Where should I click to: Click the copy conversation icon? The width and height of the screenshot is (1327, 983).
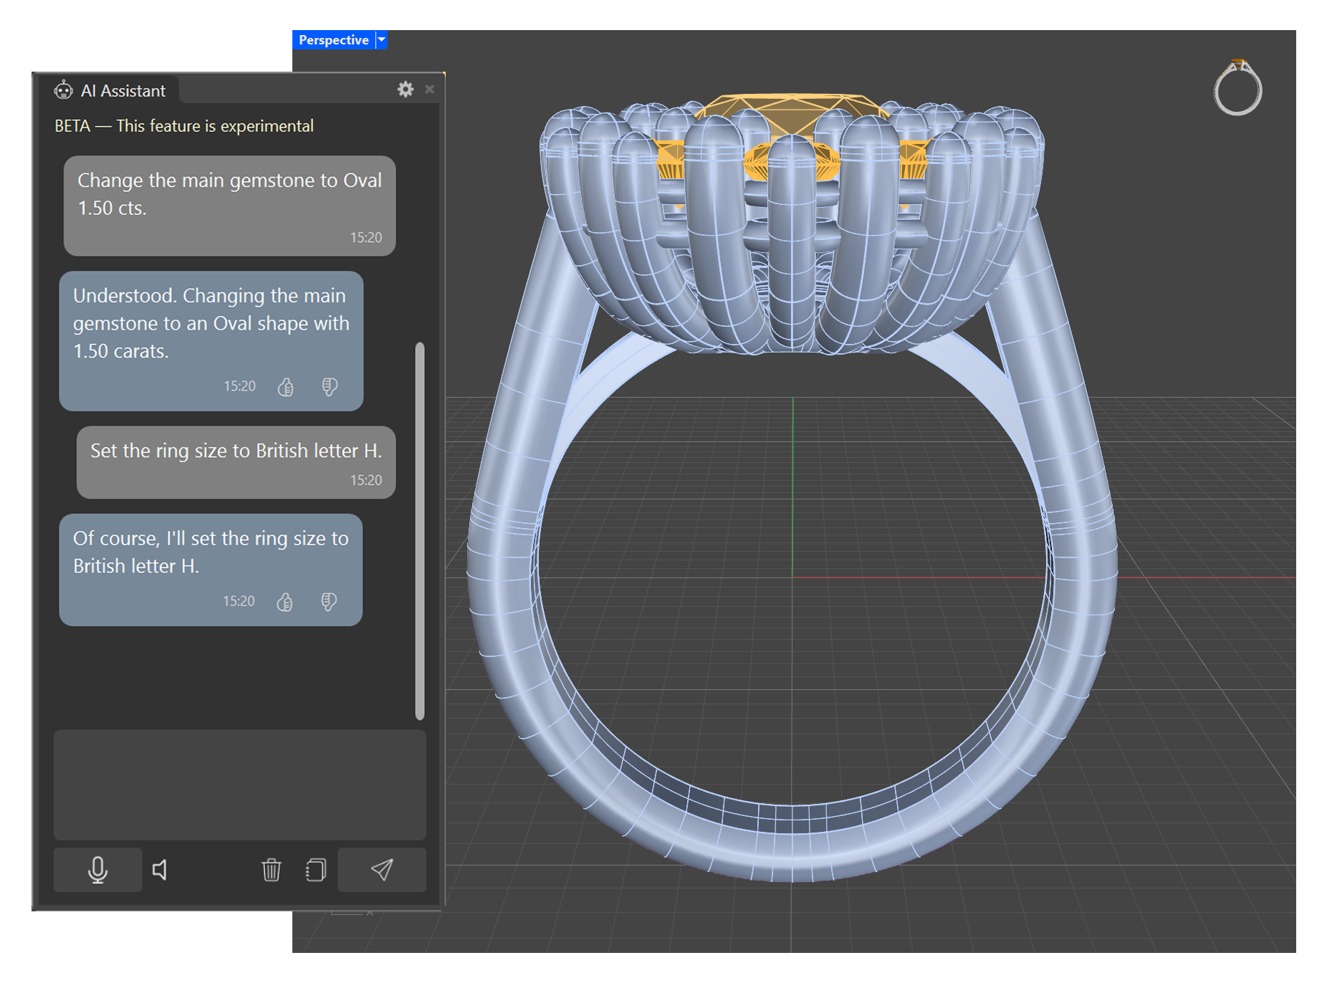[315, 870]
